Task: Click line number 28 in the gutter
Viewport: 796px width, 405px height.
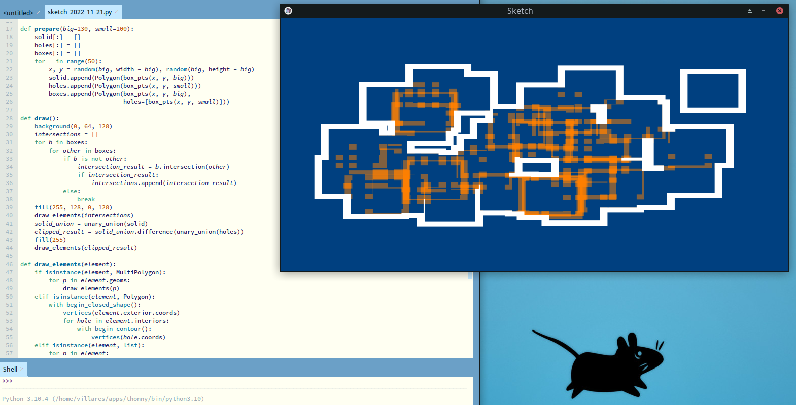Action: pos(9,118)
